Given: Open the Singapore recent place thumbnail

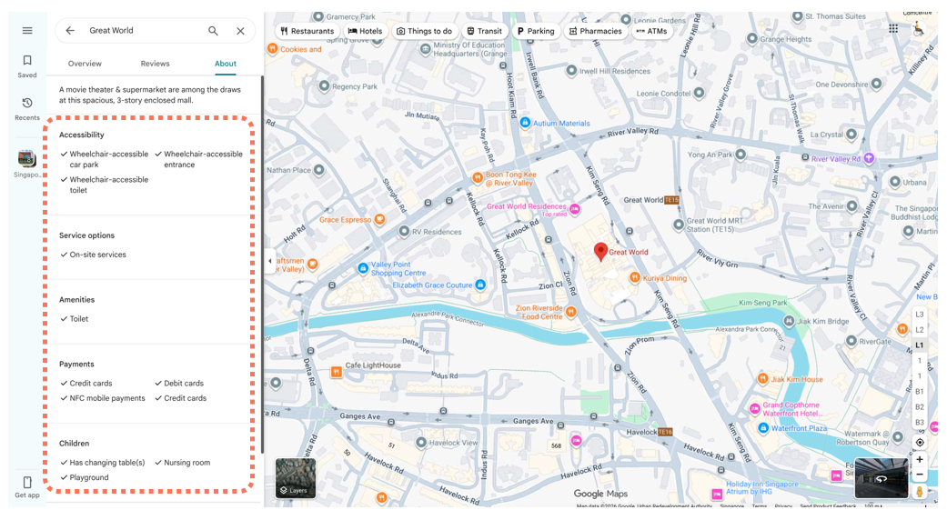Looking at the screenshot, I should click(27, 159).
